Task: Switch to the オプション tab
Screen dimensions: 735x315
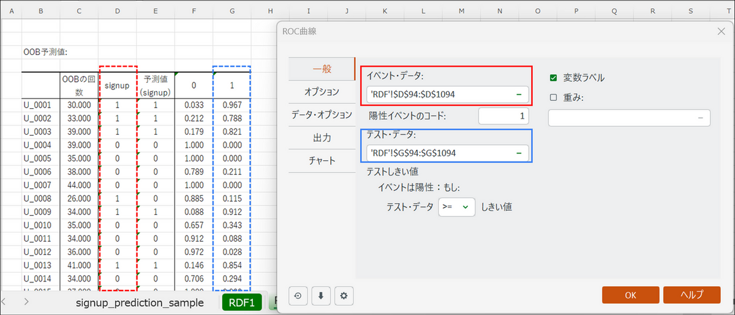Action: tap(322, 92)
